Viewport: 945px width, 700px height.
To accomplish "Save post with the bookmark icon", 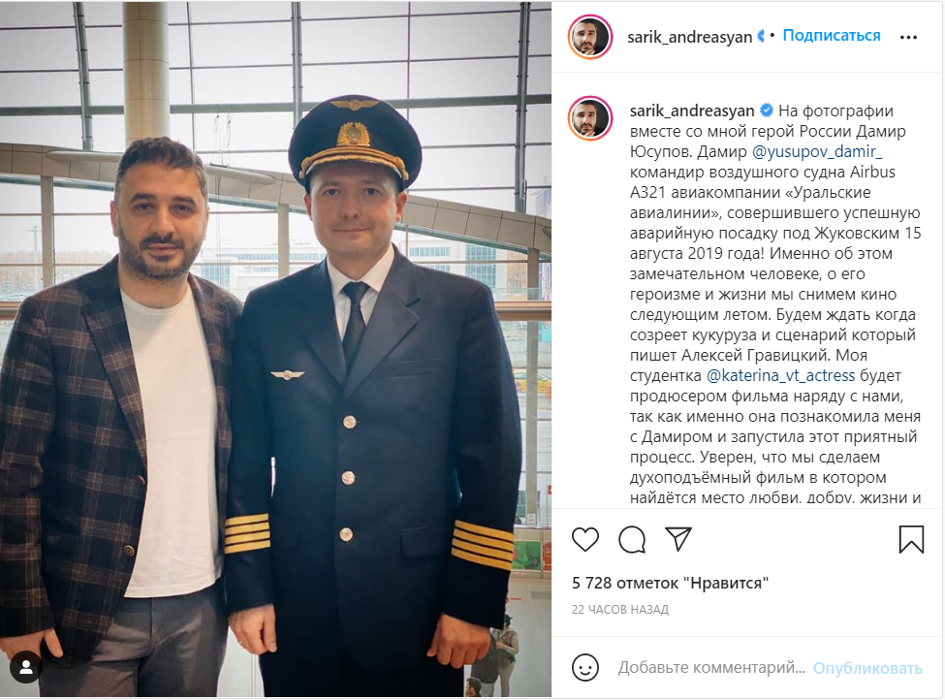I will pos(911,539).
